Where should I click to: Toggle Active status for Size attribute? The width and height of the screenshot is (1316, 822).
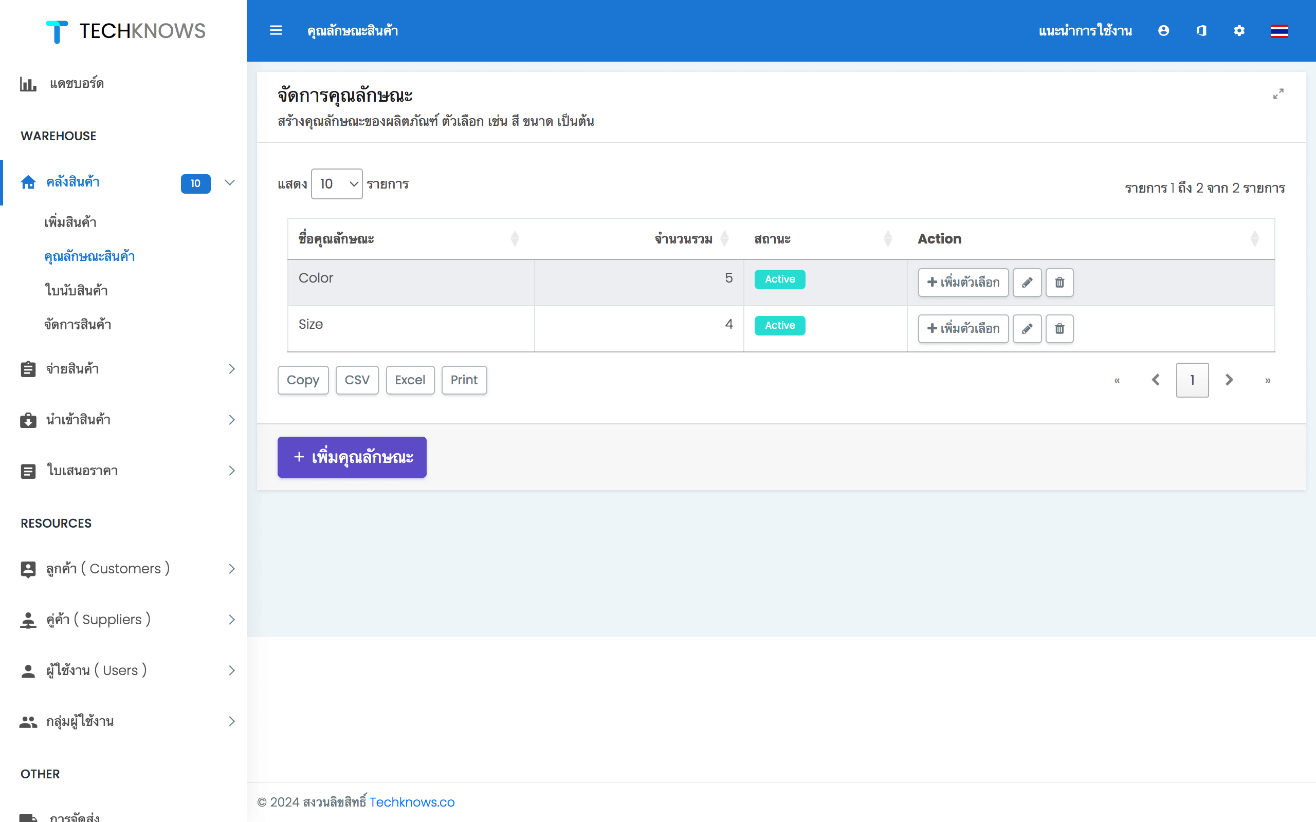[x=779, y=326]
